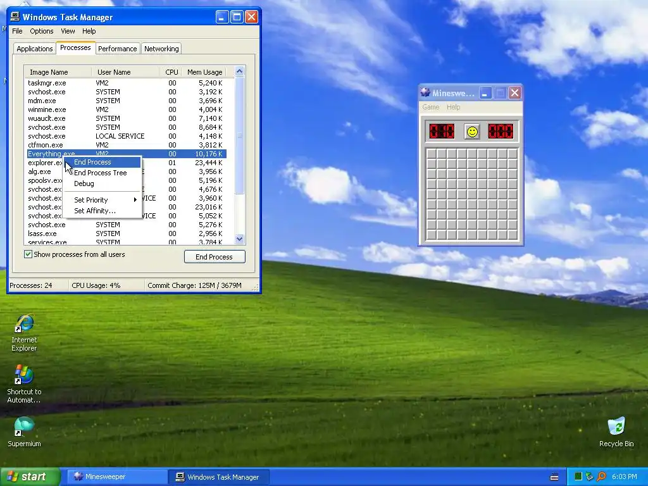Click the taskbar clock showing 6:03 PM
The width and height of the screenshot is (648, 486).
pos(624,477)
